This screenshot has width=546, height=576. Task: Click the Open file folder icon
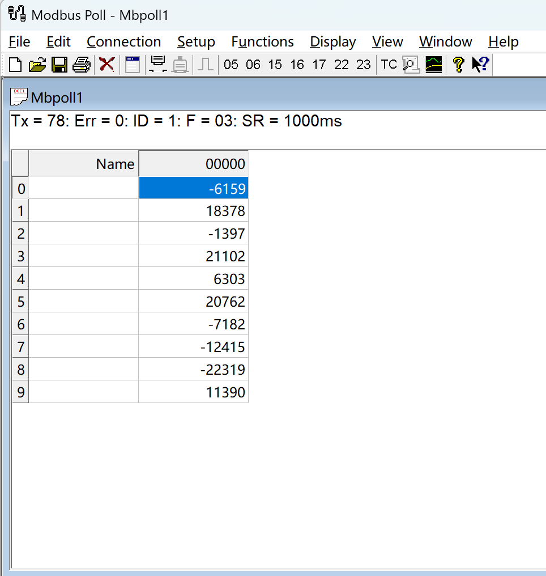[37, 65]
